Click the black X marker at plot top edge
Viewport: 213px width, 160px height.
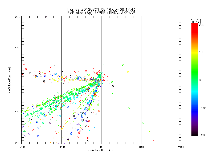(46, 17)
